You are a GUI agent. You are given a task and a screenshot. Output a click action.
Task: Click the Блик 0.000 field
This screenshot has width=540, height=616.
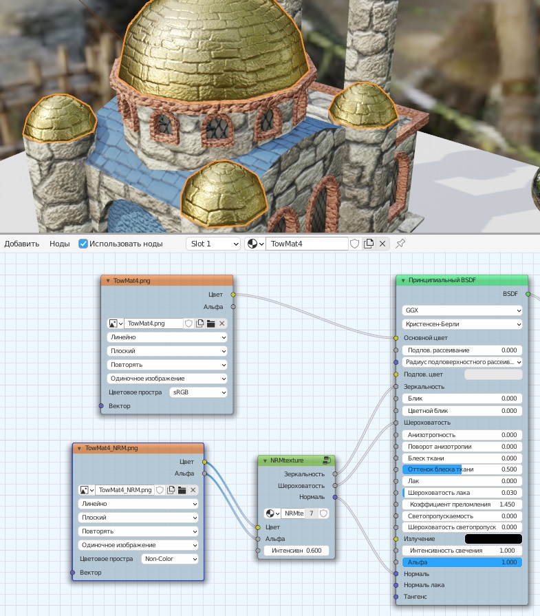pyautogui.click(x=462, y=399)
